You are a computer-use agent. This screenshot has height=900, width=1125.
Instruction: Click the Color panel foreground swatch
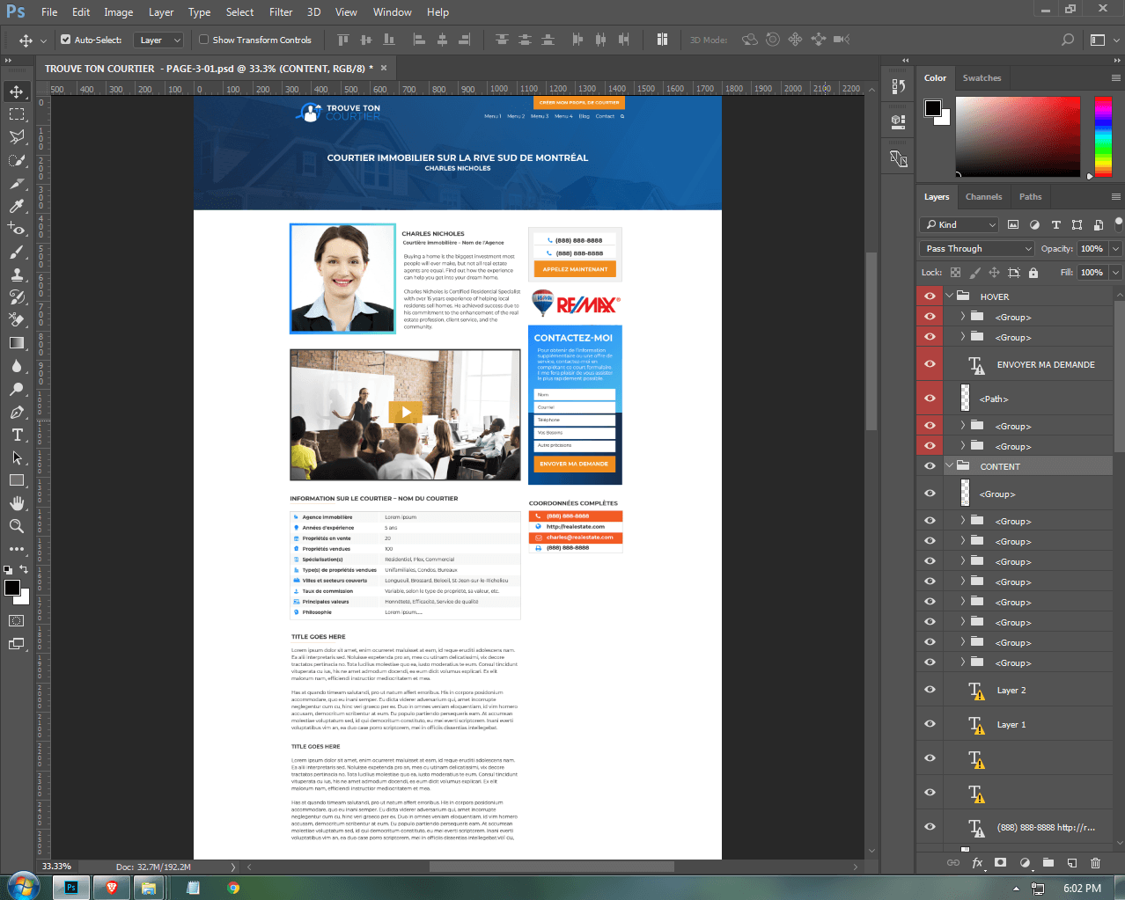932,108
